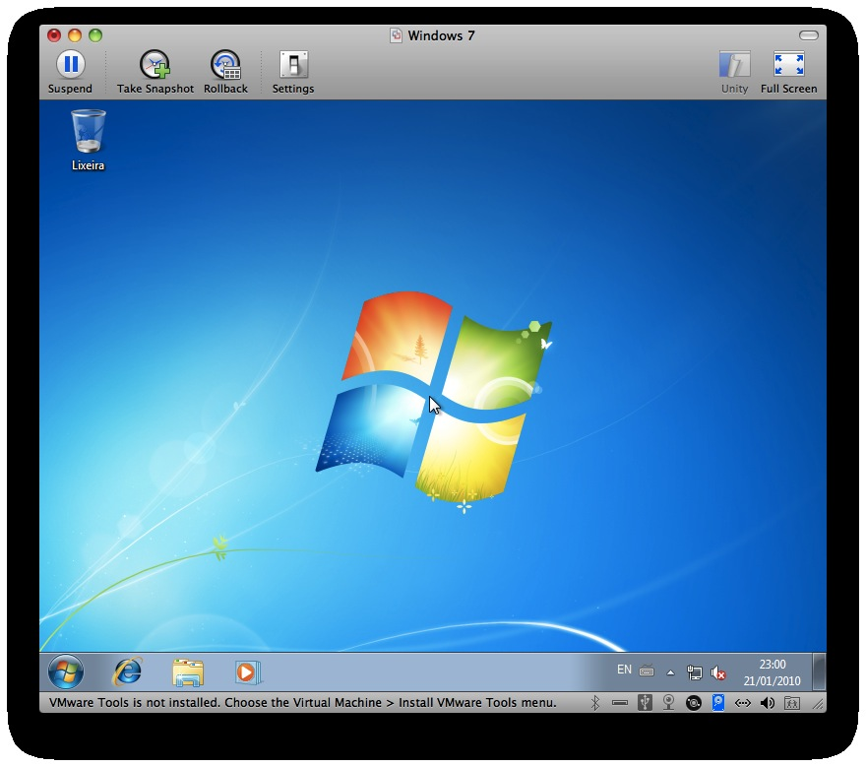Screen dimensions: 866x767
Task: Open the network status tray icon
Action: click(694, 672)
